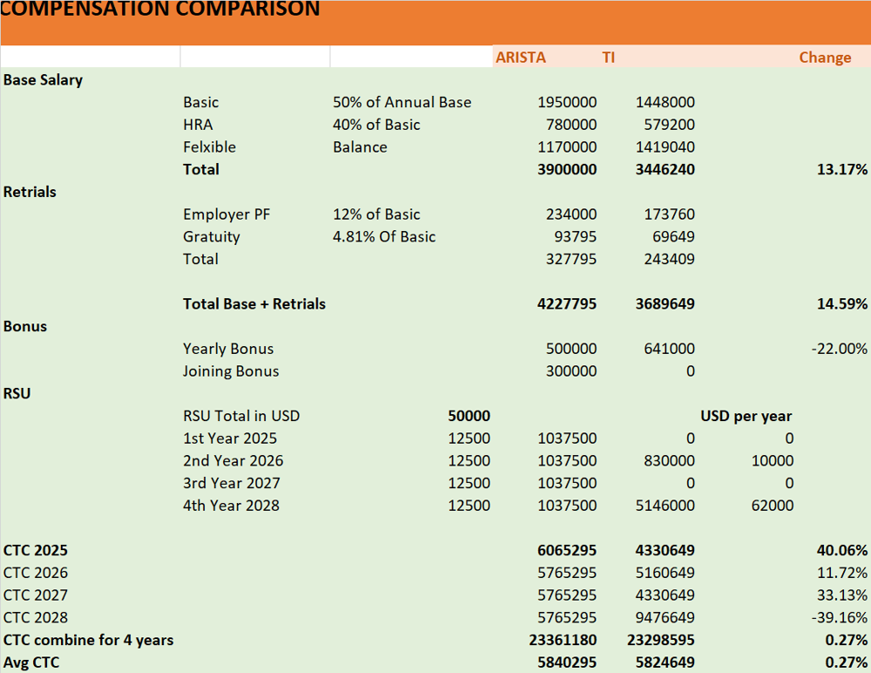Viewport: 871px width, 673px height.
Task: Select the RSU Total in USD value 50000
Action: pos(469,416)
